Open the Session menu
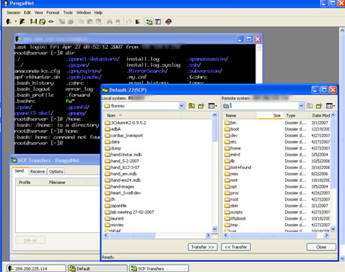 pos(14,13)
